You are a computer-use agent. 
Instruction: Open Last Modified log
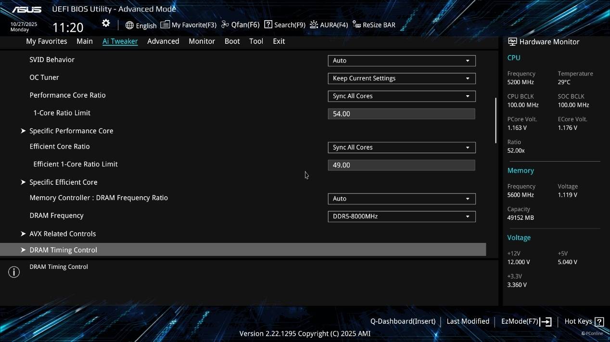tap(468, 321)
